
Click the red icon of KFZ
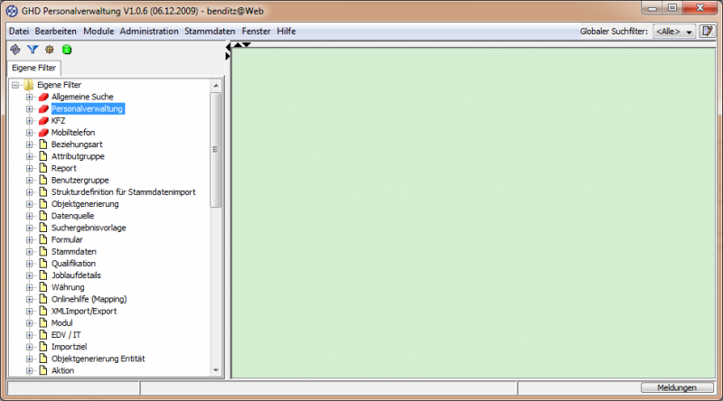pos(43,121)
